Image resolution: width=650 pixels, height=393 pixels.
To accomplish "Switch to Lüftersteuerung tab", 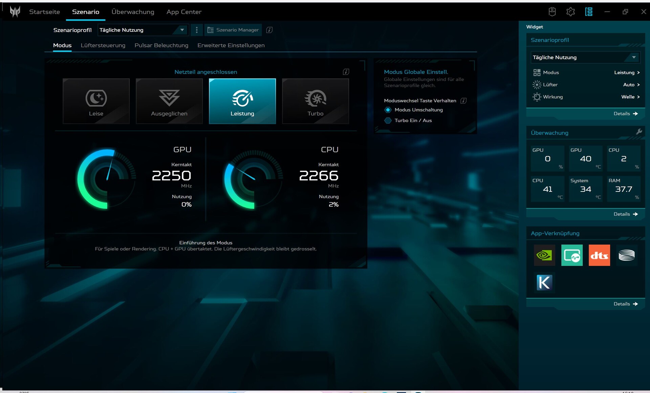I will [x=103, y=45].
